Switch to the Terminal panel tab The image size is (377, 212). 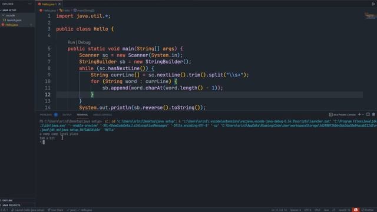coord(82,115)
